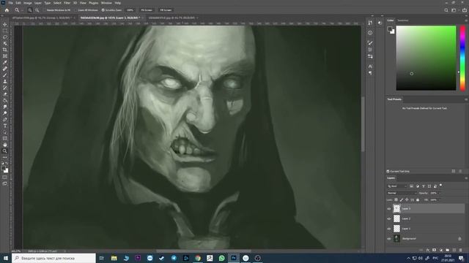Create new adjustment layer icon
The width and height of the screenshot is (469, 263).
441,250
